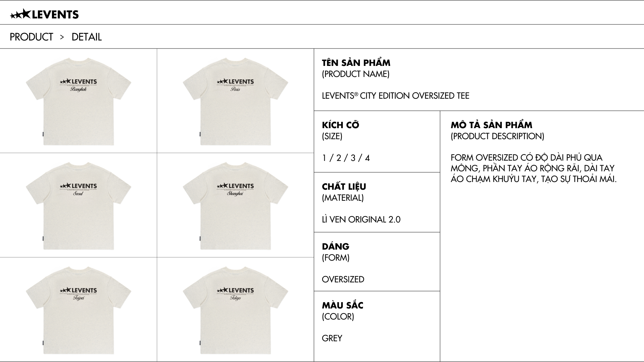
Task: Click the FORM OVERSIZED description paragraph
Action: point(533,168)
